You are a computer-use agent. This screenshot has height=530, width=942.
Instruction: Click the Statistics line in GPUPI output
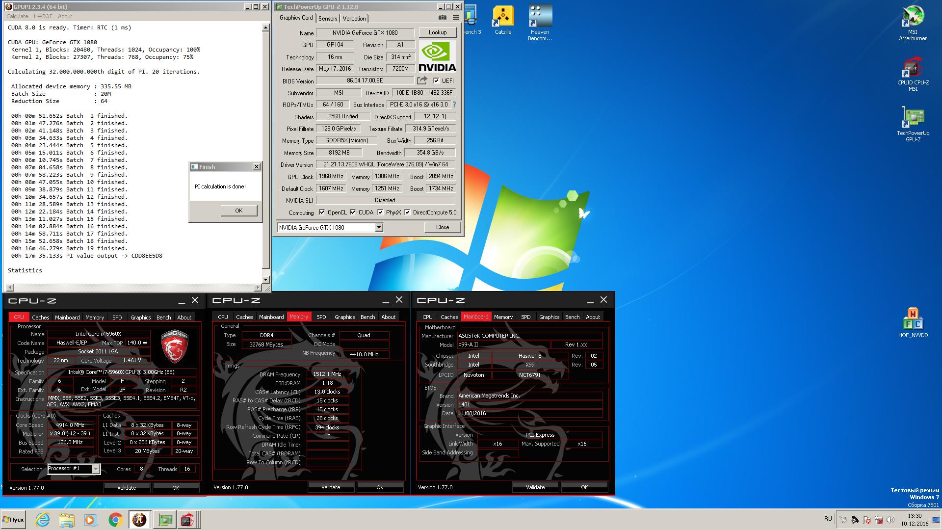(25, 270)
